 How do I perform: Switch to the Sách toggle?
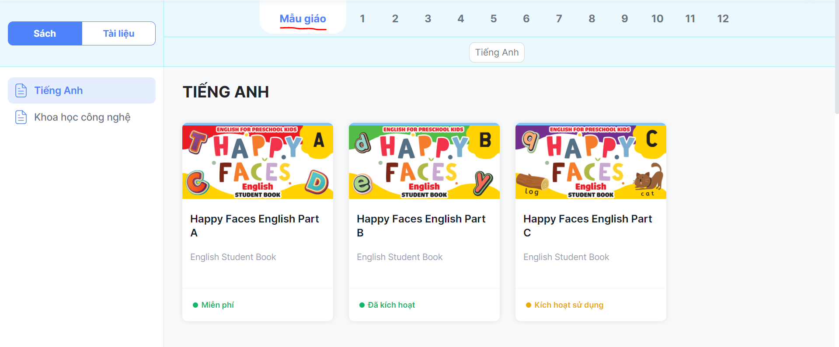(45, 34)
